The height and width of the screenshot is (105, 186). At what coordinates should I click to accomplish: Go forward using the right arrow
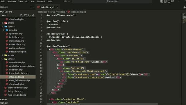point(69,1)
